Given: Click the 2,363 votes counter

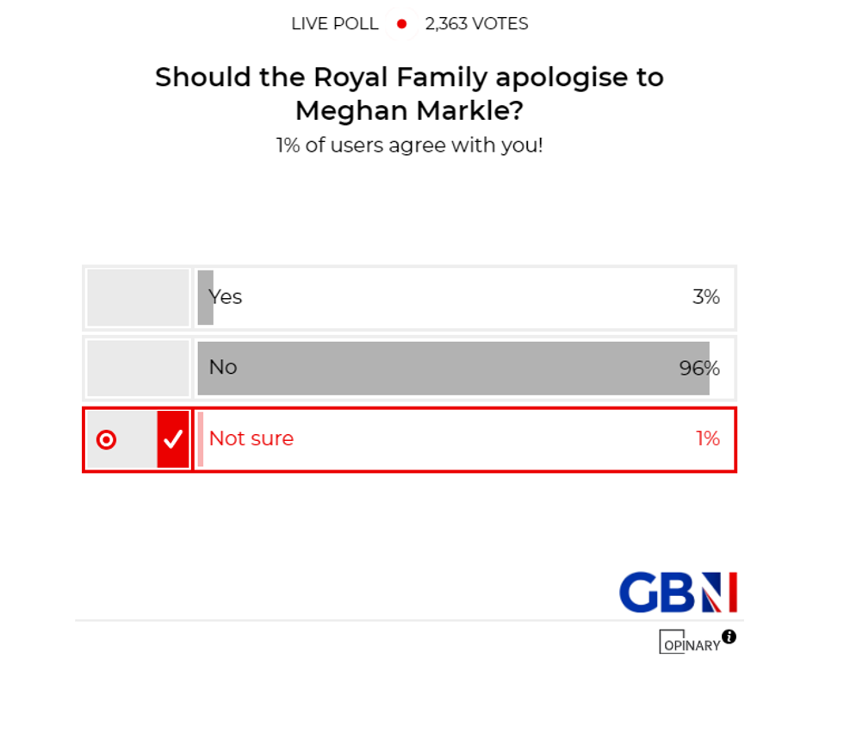Looking at the screenshot, I should [x=476, y=24].
